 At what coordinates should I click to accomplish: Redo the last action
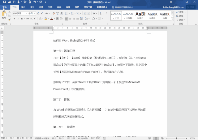(x=41, y=2)
